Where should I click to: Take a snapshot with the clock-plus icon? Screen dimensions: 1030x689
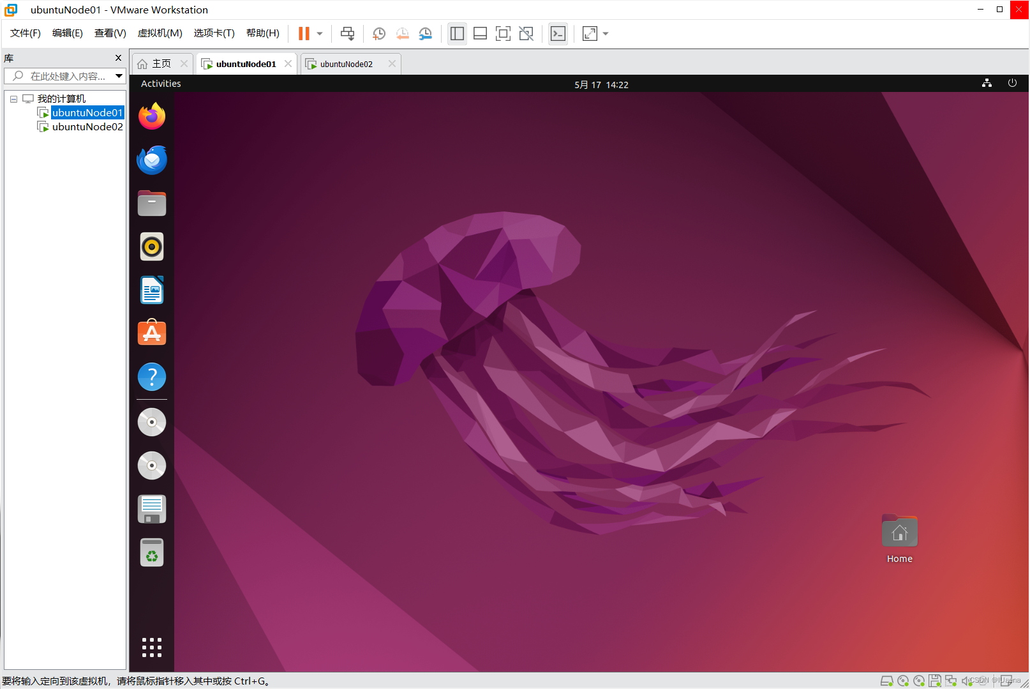[379, 33]
